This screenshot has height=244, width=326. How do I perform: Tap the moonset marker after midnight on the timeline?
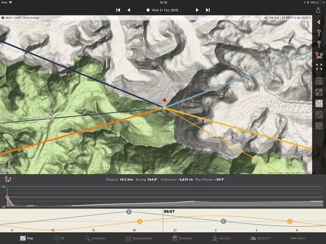point(223,221)
